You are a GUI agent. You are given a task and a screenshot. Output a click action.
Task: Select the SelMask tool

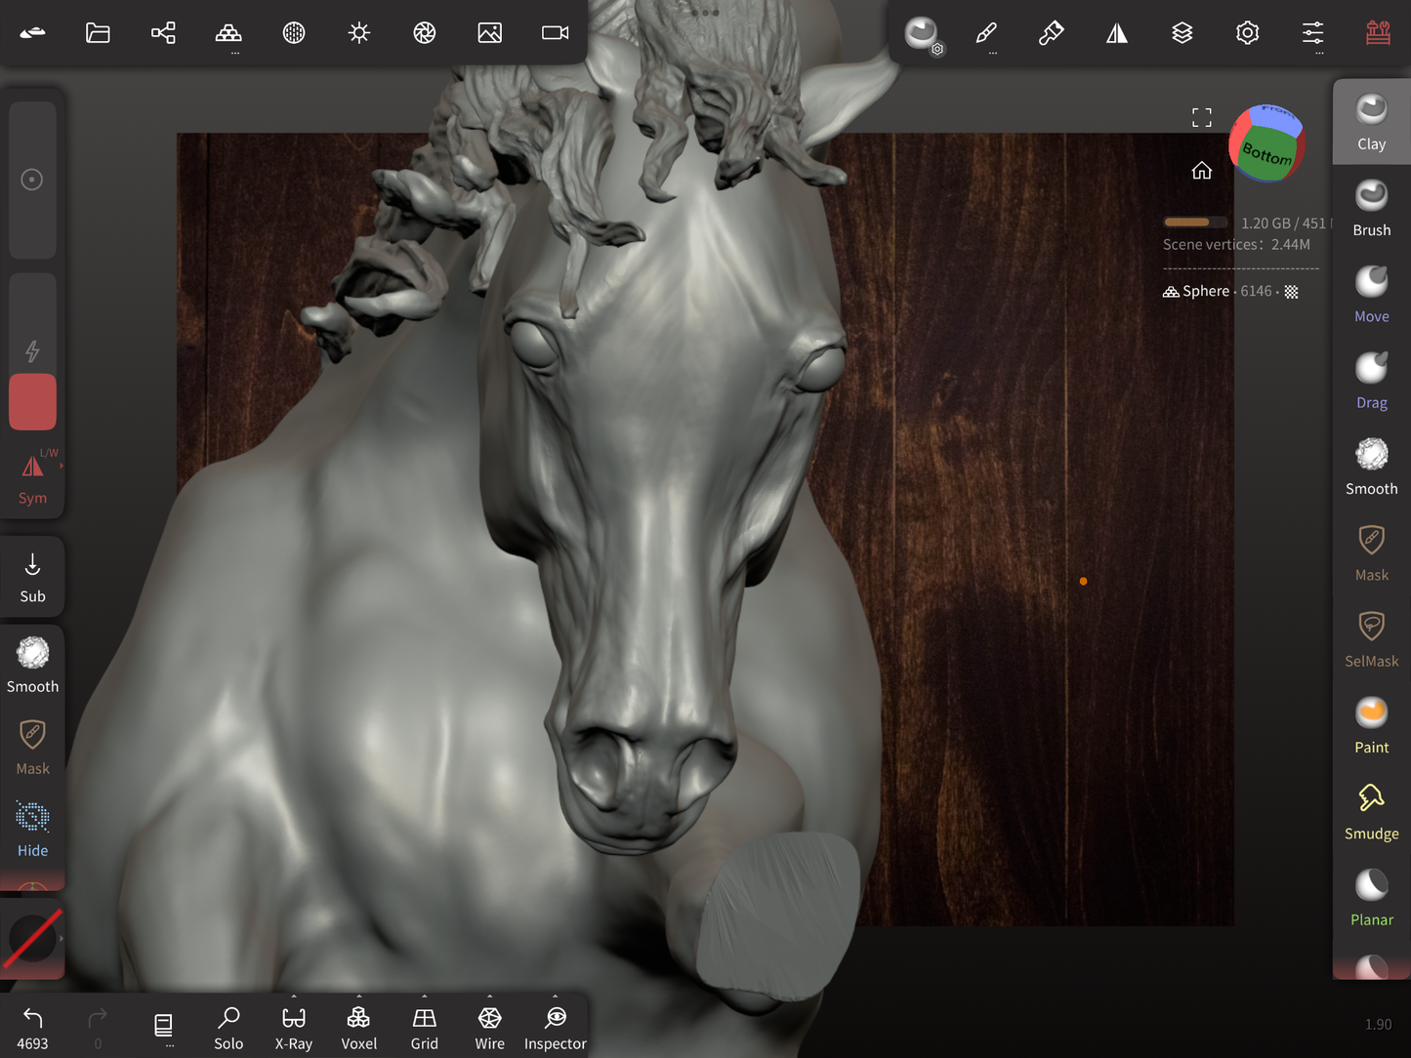pos(1371,637)
